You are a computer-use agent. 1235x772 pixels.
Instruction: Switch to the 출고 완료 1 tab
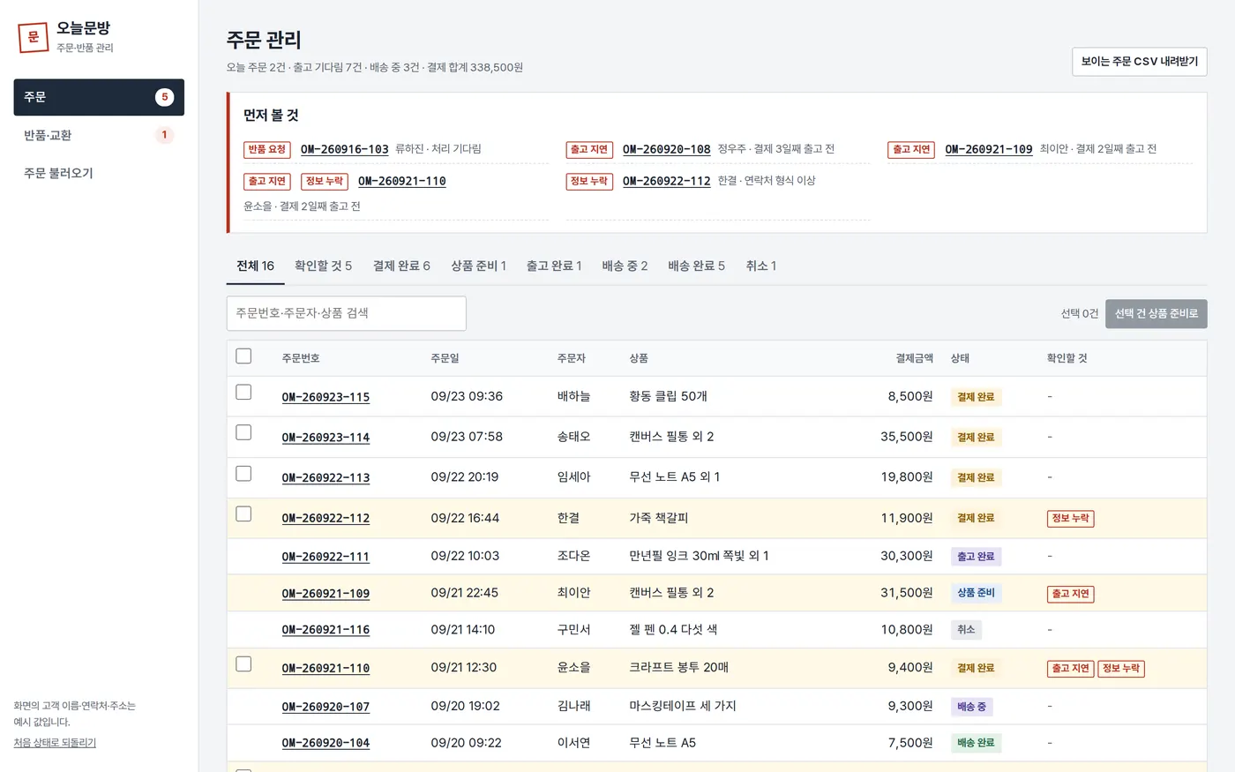coord(554,266)
